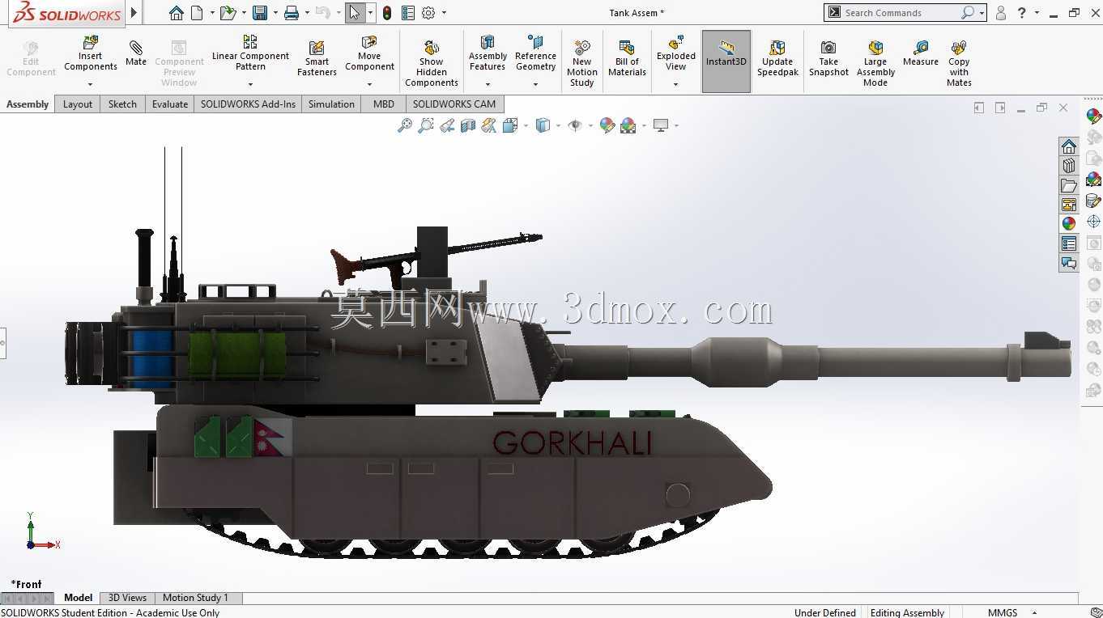Toggle Instant3D mode
The width and height of the screenshot is (1103, 618).
(726, 61)
